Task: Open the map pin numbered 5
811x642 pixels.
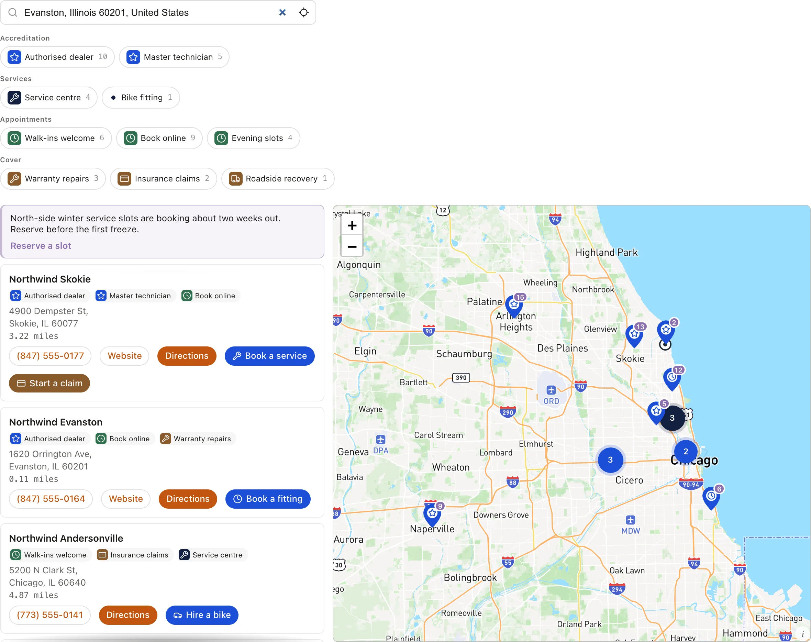Action: point(656,412)
